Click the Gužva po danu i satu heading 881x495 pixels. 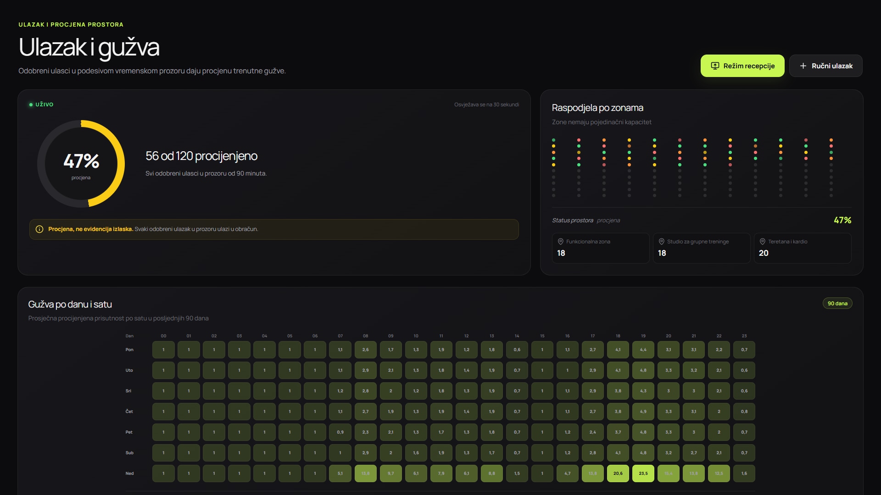70,304
